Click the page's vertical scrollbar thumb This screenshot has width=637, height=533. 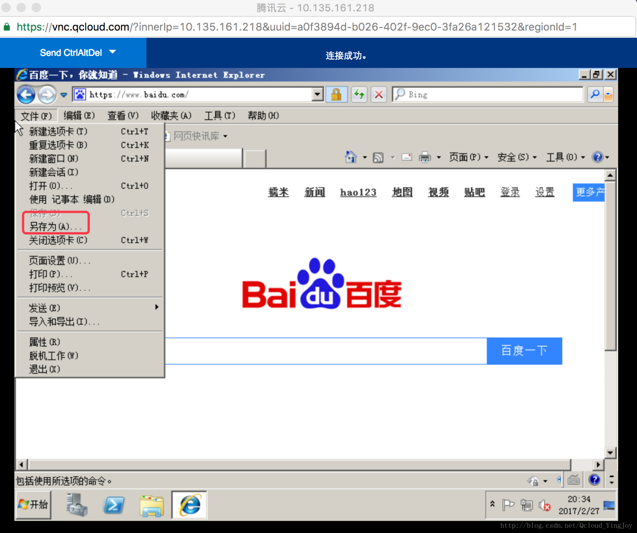610,266
